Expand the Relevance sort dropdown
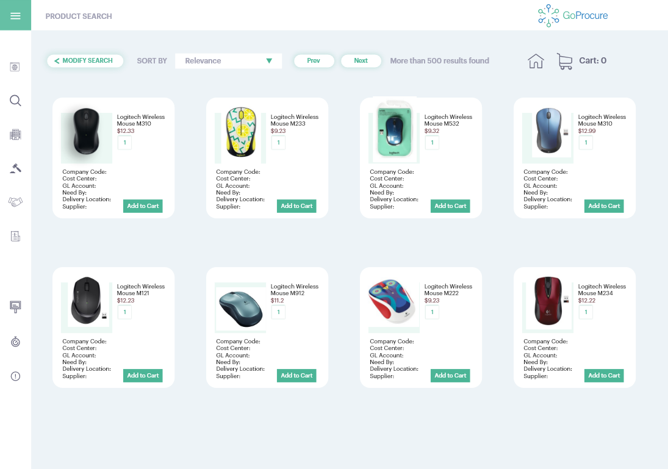The image size is (668, 469). [228, 61]
